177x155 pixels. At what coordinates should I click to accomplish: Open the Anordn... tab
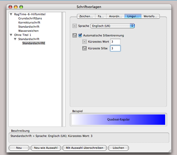click(115, 16)
